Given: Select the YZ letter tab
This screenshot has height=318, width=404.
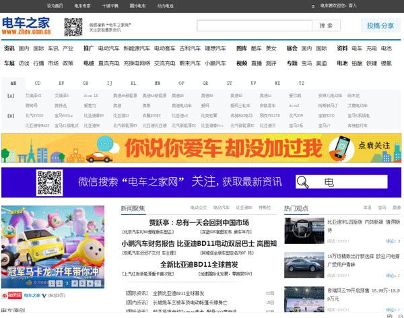Looking at the screenshot, I should (301, 83).
